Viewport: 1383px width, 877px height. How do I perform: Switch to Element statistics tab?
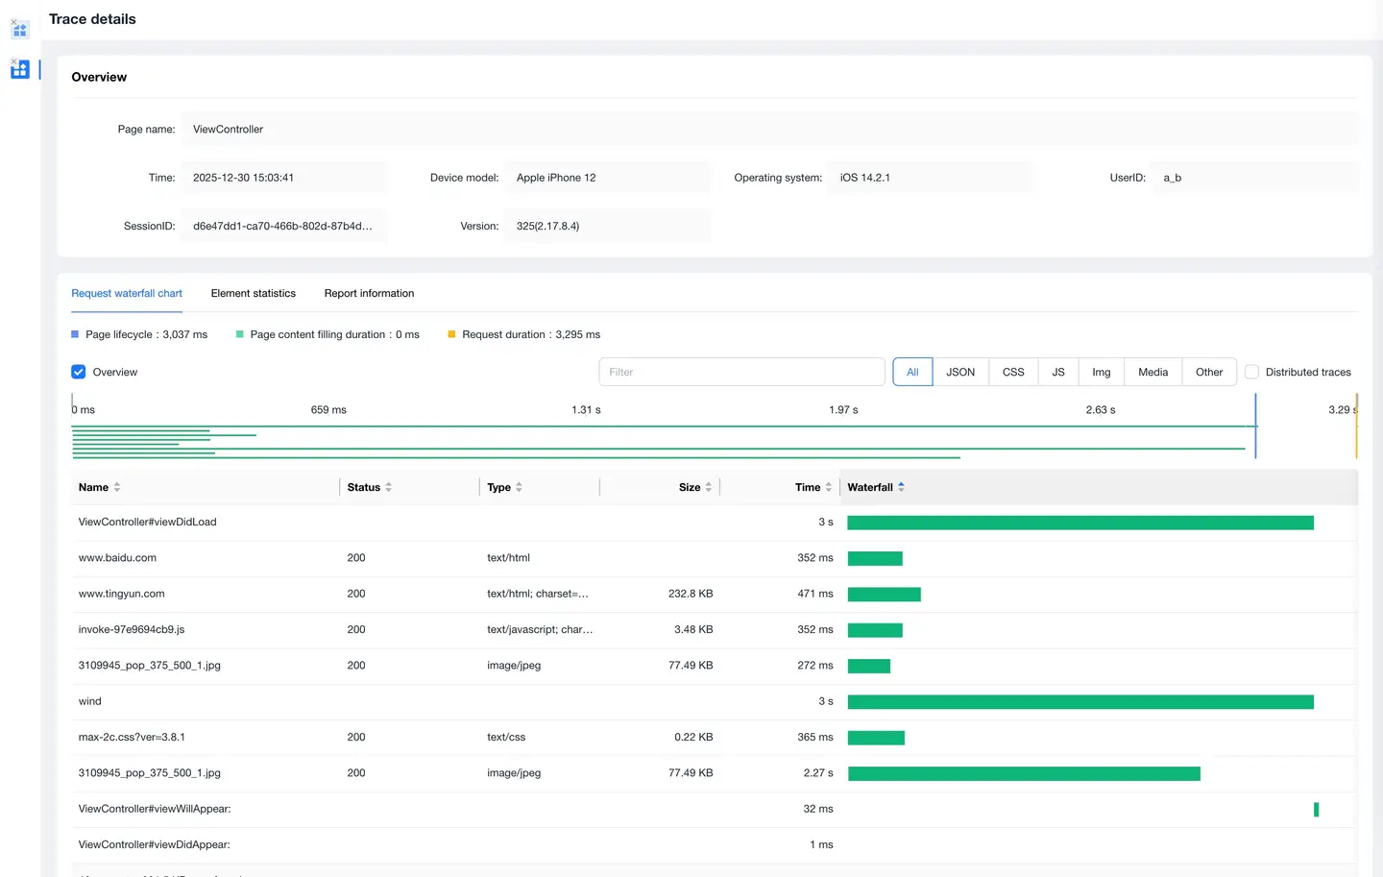(254, 294)
